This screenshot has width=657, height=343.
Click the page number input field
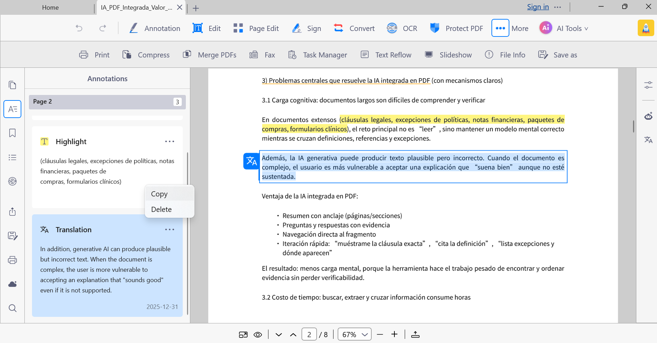coord(309,334)
